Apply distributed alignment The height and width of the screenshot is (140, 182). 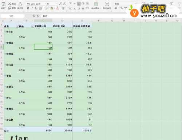tap(87, 8)
